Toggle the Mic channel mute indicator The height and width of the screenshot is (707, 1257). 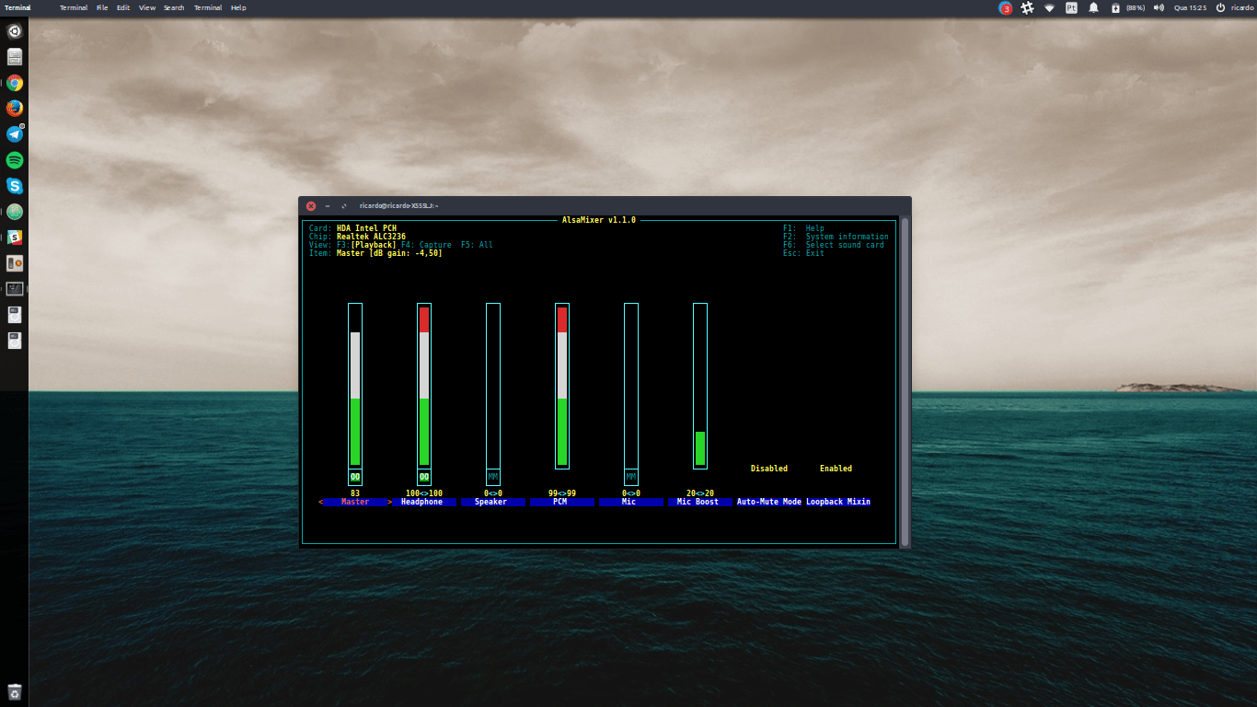[631, 477]
